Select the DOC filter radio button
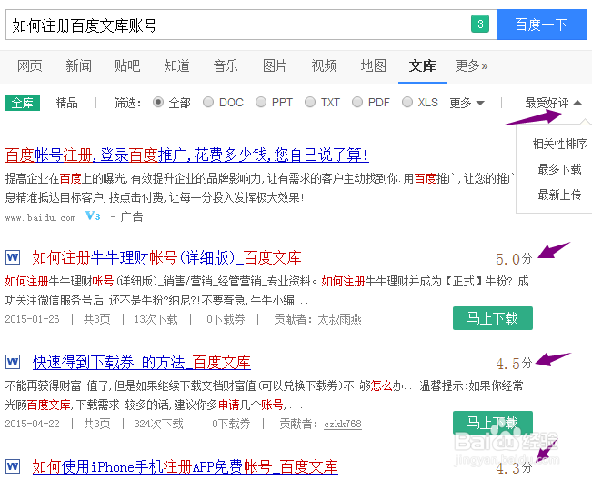Image resolution: width=592 pixels, height=480 pixels. 208,102
